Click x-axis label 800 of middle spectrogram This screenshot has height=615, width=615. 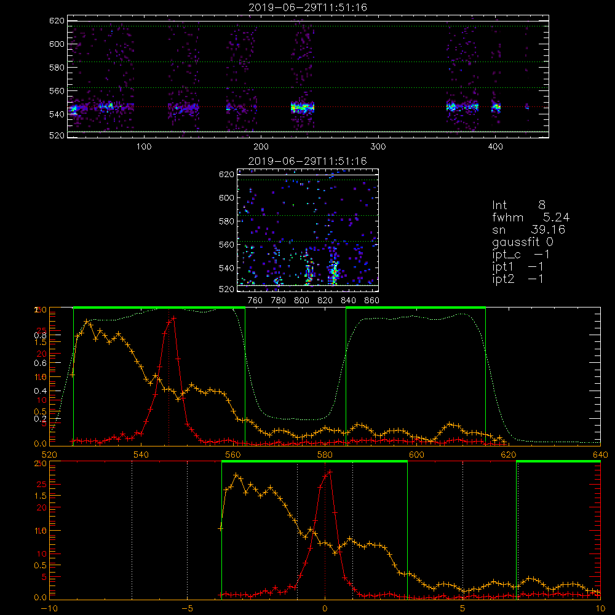coord(301,301)
